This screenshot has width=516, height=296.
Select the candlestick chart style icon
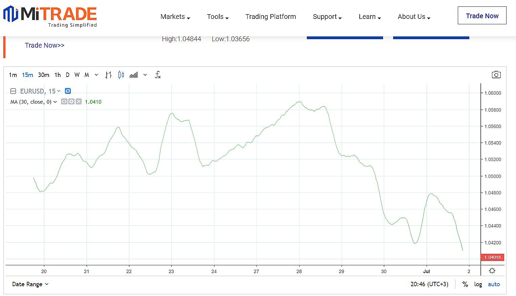click(x=121, y=75)
